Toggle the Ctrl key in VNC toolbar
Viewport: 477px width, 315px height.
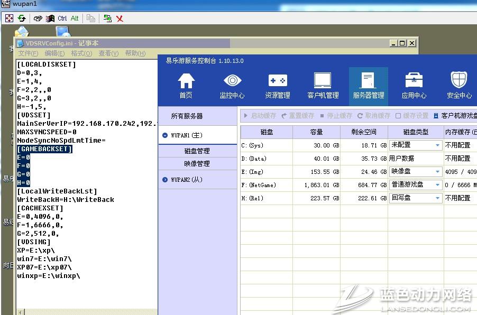pos(62,18)
